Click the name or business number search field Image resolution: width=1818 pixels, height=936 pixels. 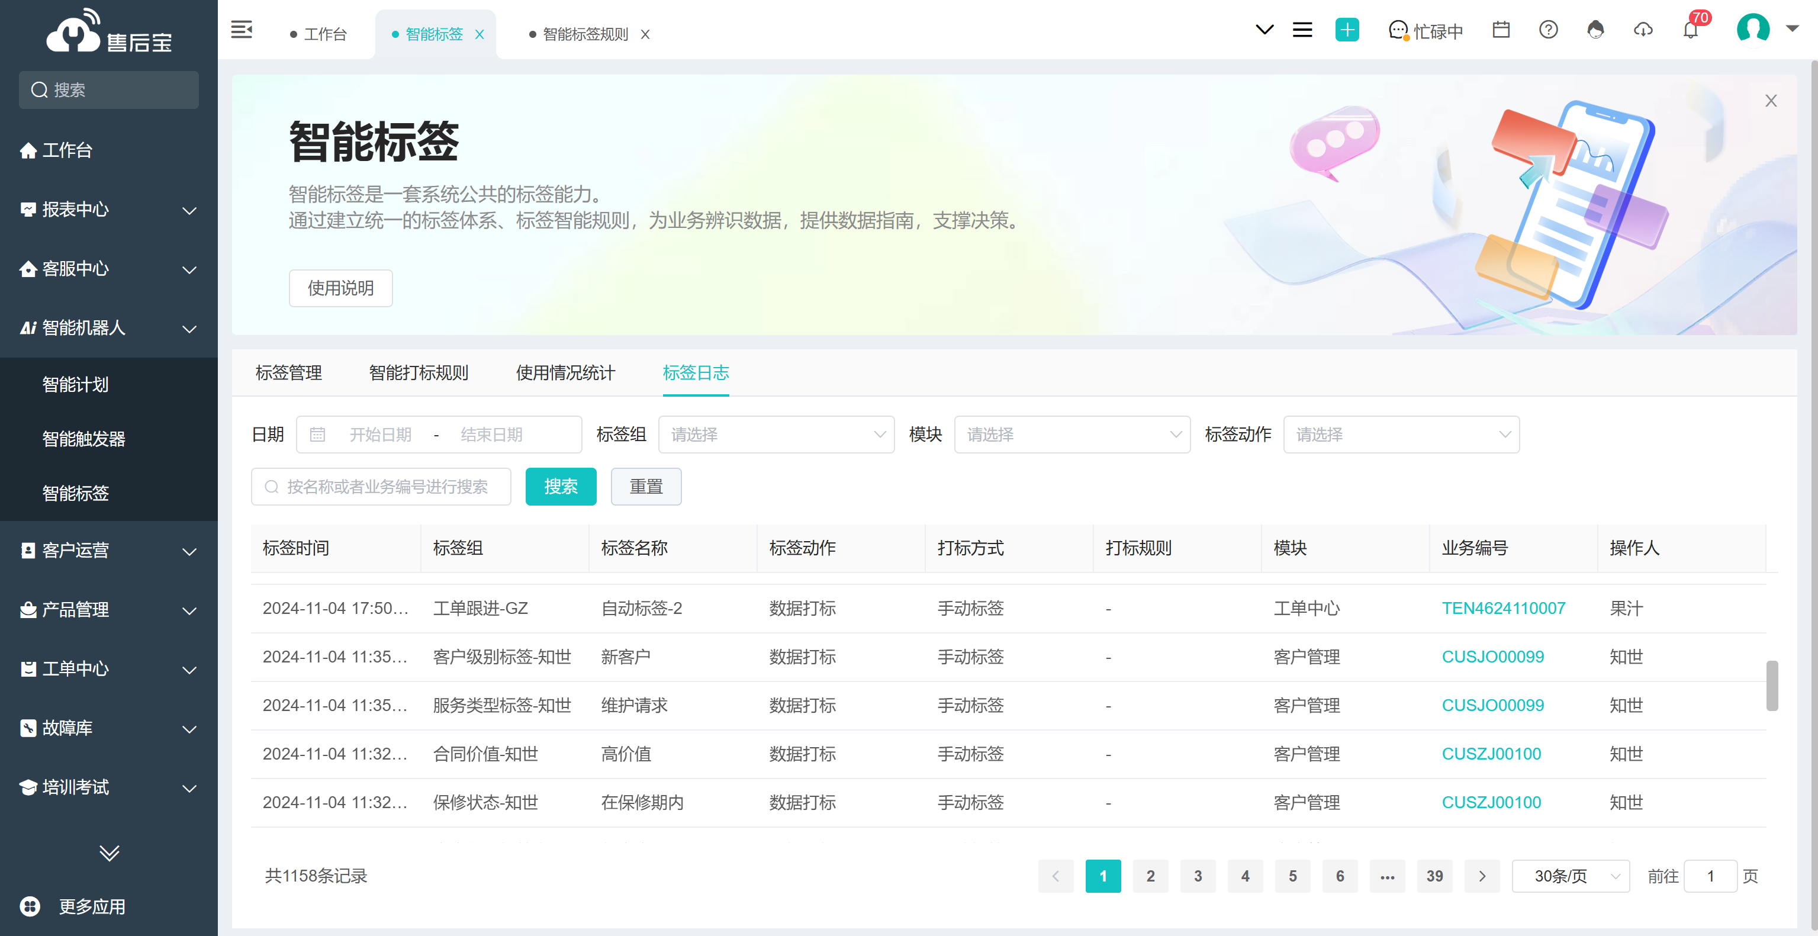(x=381, y=487)
